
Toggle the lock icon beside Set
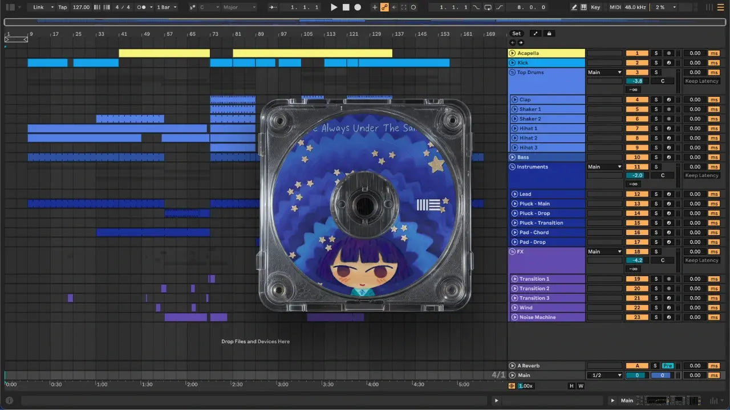coord(549,34)
